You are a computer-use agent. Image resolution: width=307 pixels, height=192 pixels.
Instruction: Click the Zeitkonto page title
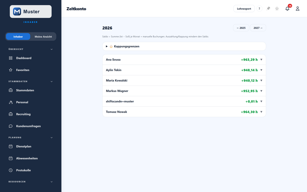[76, 9]
